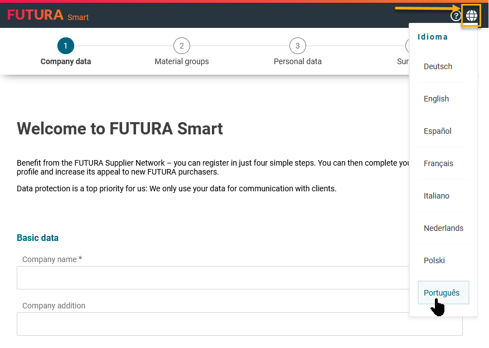The height and width of the screenshot is (348, 489).
Task: Go to the step 3 circle
Action: (x=297, y=46)
